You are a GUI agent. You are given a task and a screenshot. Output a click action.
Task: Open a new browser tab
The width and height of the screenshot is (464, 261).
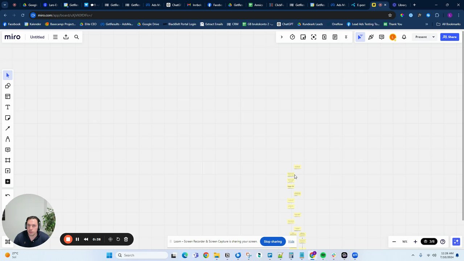[414, 5]
